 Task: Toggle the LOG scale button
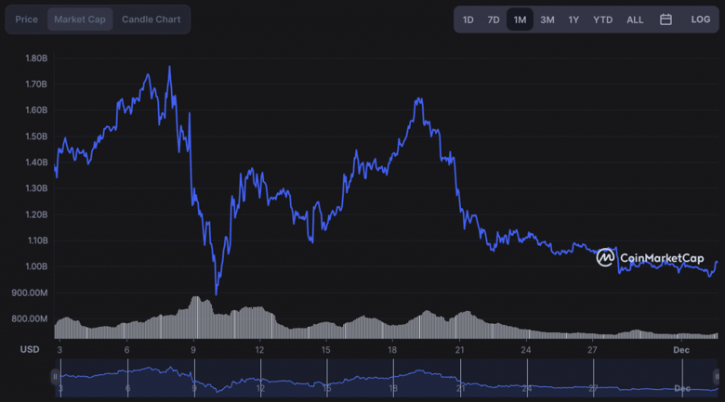700,19
